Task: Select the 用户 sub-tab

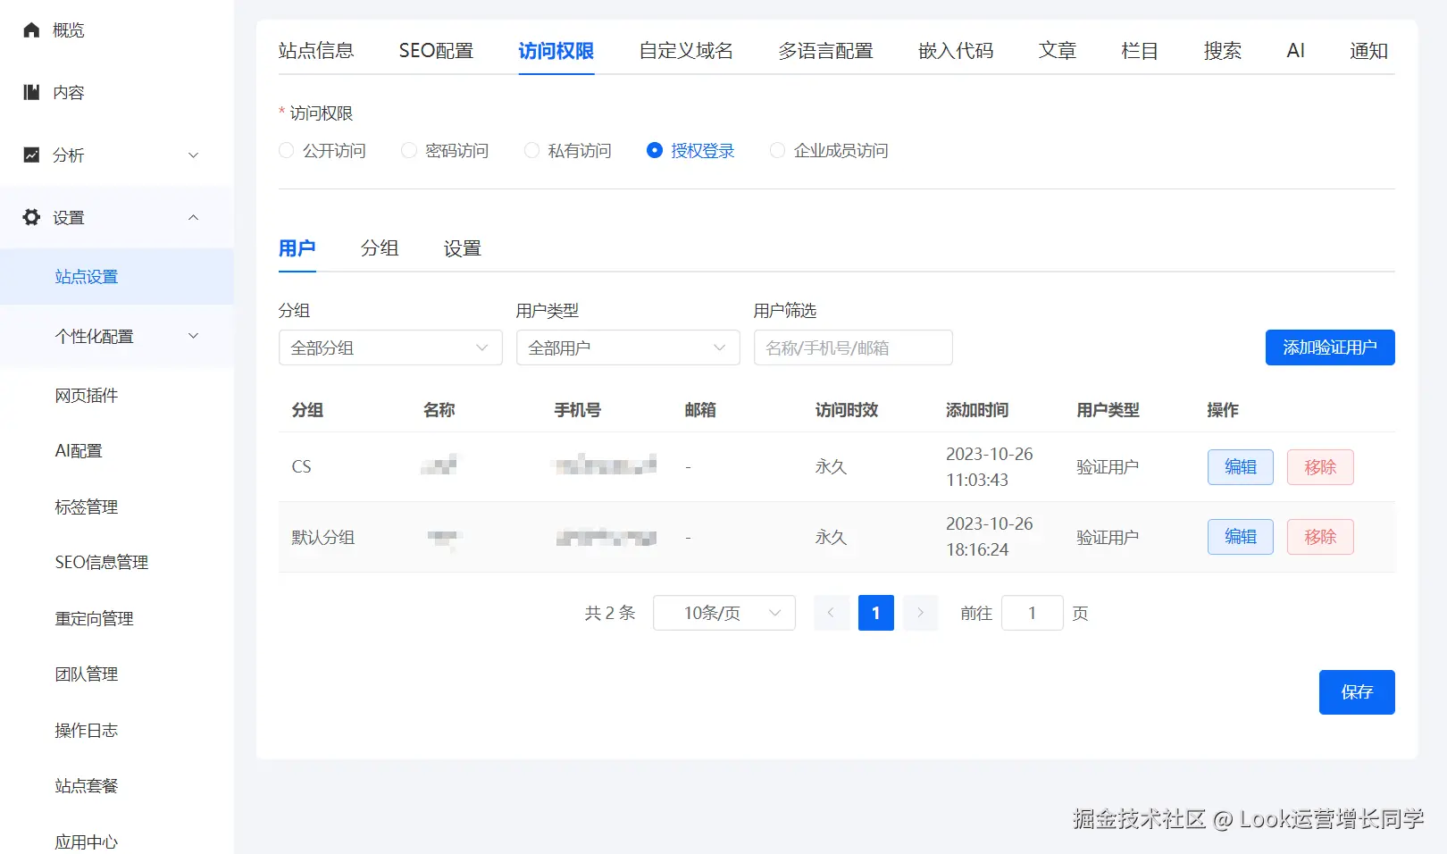Action: (297, 248)
